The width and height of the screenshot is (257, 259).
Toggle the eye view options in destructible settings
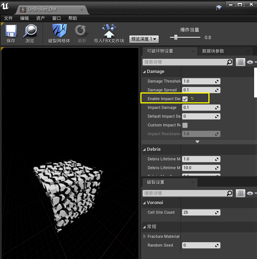250,62
